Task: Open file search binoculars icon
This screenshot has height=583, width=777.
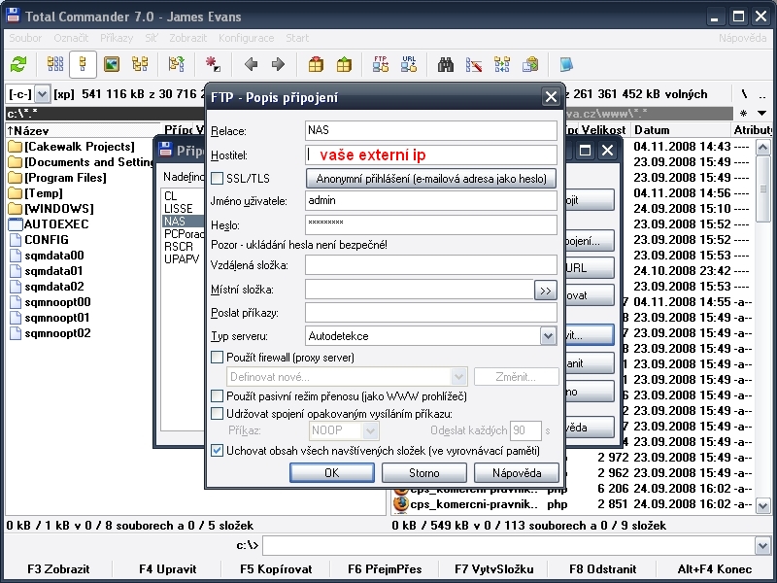Action: click(x=446, y=64)
